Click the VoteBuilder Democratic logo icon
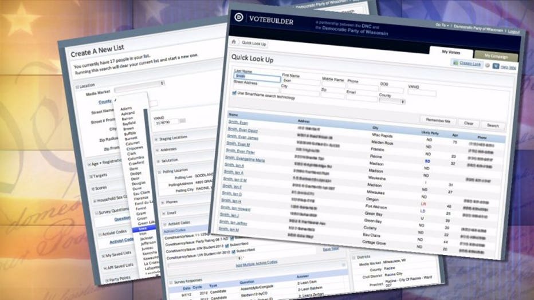 tap(239, 17)
